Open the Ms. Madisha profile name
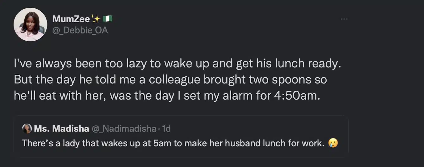Screen dimensions: 424x167 coord(61,129)
